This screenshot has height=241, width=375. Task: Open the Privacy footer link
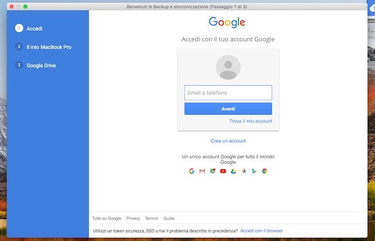(133, 218)
